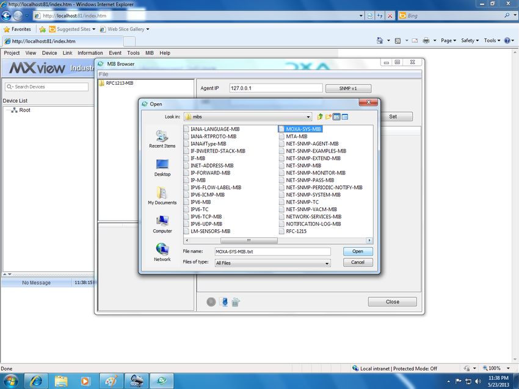The image size is (519, 389).
Task: Click the Internet Explorer back arrow
Action: [x=6, y=15]
